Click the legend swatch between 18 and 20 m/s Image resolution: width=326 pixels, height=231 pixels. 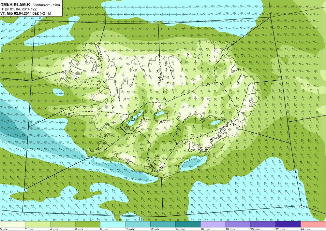(x=238, y=224)
